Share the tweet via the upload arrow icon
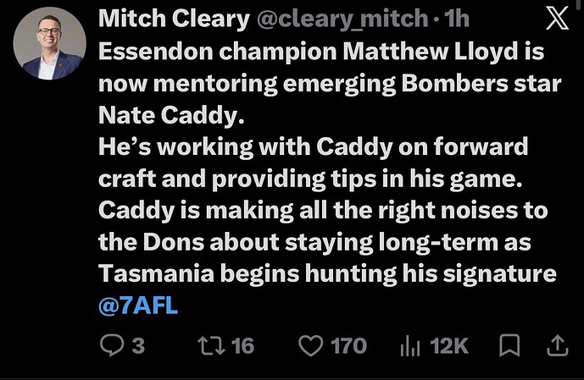 pyautogui.click(x=557, y=345)
